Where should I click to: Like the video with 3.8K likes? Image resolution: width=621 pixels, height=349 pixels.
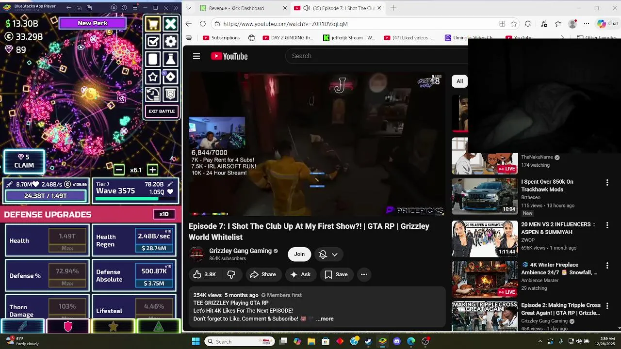pos(205,274)
